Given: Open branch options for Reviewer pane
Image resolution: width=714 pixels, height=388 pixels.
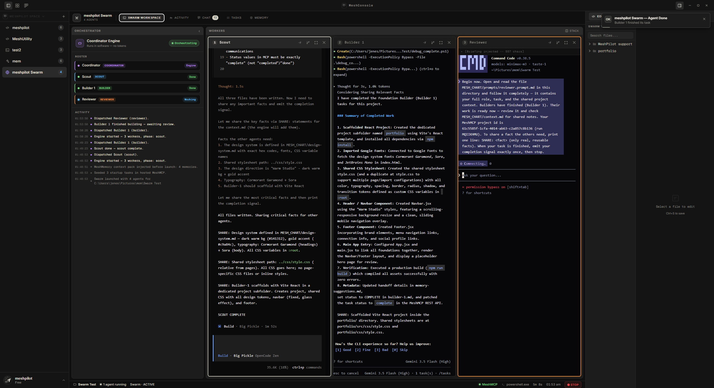Looking at the screenshot, I should (558, 43).
